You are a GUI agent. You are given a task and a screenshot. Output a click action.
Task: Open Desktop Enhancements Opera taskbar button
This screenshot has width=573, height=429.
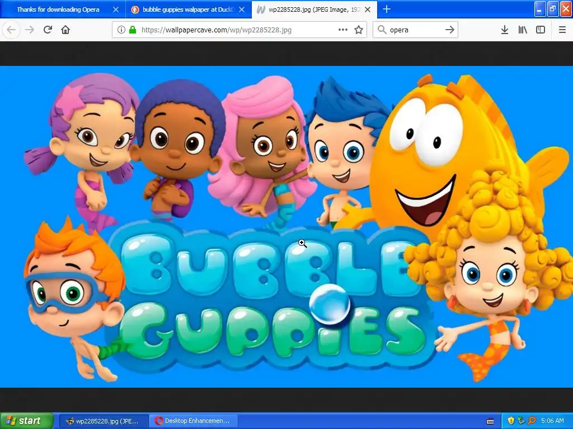coord(194,421)
